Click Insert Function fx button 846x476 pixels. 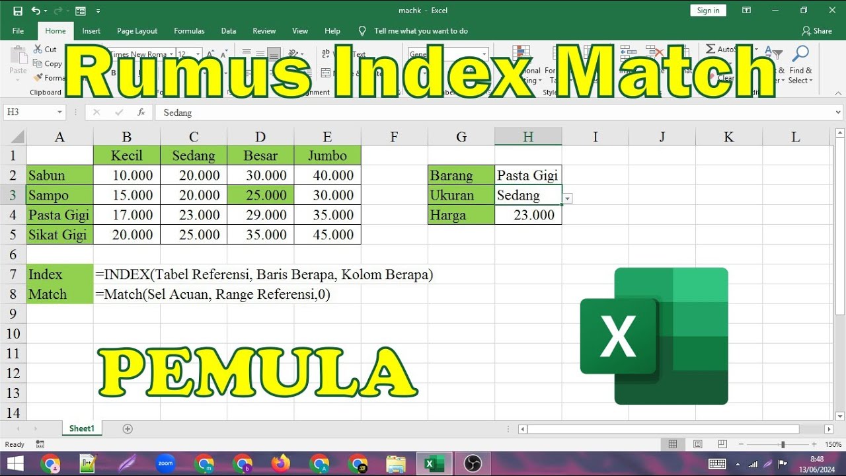point(141,112)
